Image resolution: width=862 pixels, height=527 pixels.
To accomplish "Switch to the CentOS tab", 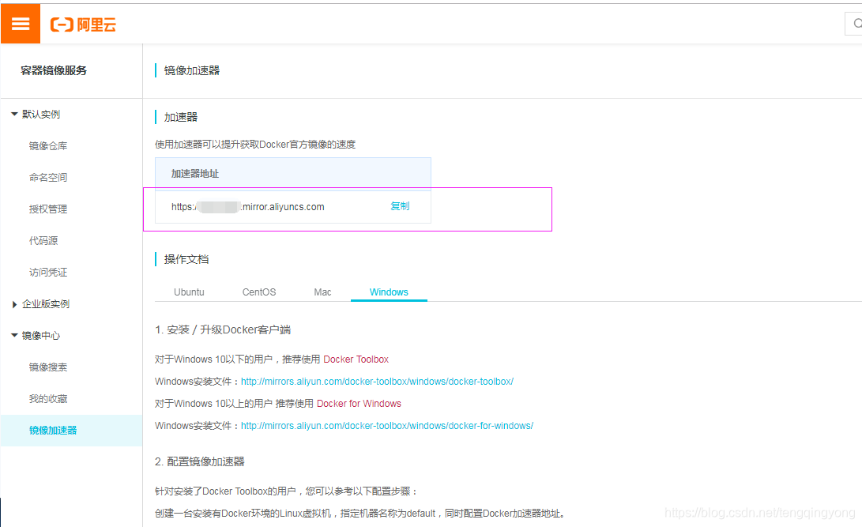I will click(x=259, y=292).
